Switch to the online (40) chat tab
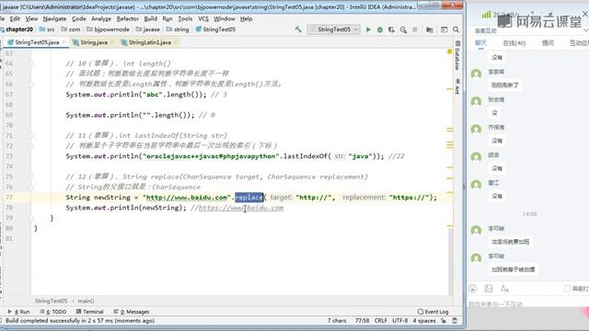The image size is (589, 331). pyautogui.click(x=514, y=43)
